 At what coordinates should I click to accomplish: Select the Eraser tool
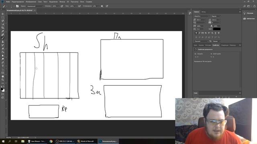pos(3,48)
